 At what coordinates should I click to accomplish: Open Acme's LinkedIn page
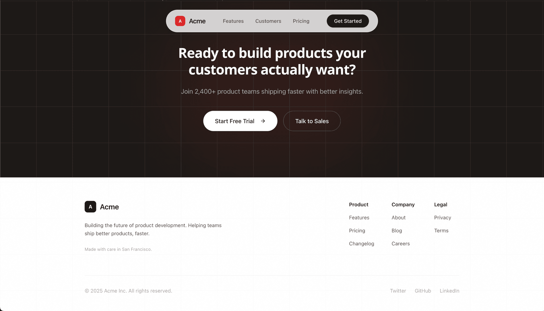coord(449,291)
